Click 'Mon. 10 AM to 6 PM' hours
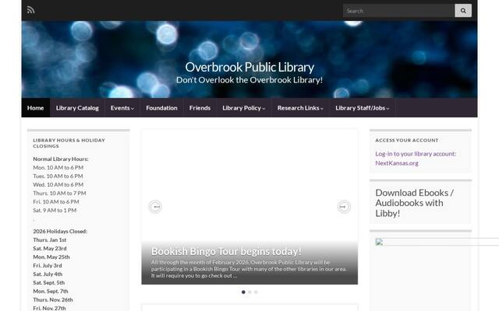This screenshot has width=499, height=311. click(x=58, y=168)
